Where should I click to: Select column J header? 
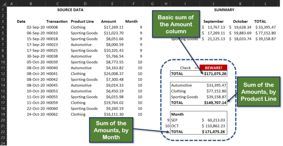[x=213, y=3]
